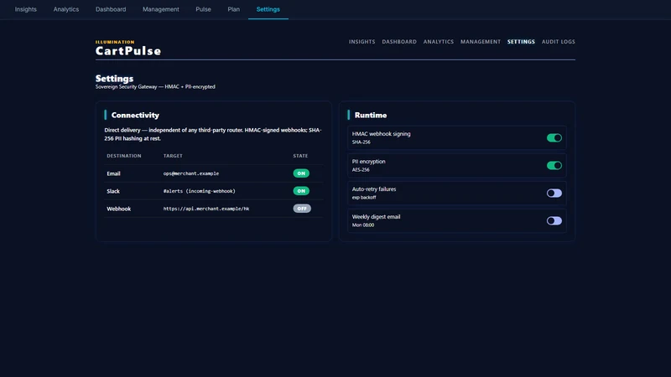Click the exp backoff subtext
Image resolution: width=671 pixels, height=377 pixels.
(x=364, y=198)
